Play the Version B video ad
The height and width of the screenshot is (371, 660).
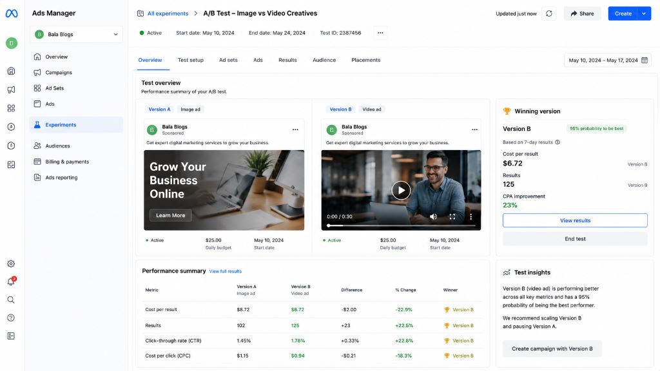point(401,191)
